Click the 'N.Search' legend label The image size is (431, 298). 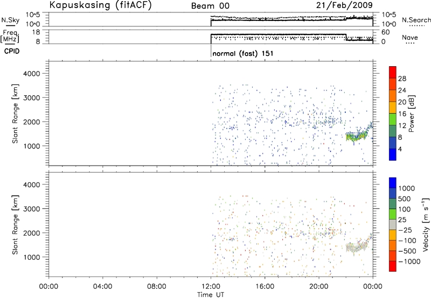click(x=416, y=20)
